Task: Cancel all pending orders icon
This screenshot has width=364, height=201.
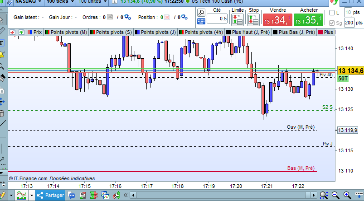Action: (110, 17)
